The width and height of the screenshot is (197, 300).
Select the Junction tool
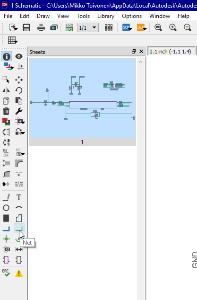click(6, 239)
